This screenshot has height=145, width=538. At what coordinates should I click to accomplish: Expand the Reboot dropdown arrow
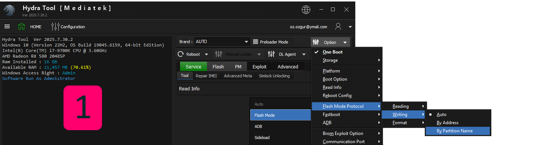(207, 55)
